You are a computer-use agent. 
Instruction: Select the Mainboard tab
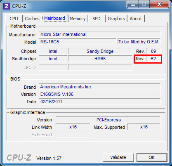pos(54,18)
